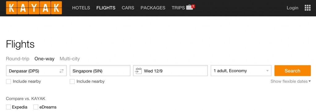Select the Round-trip option

(x=18, y=59)
